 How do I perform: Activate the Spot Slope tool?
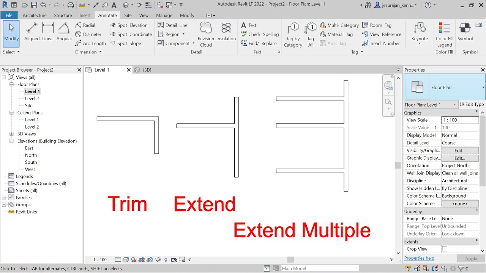click(125, 43)
